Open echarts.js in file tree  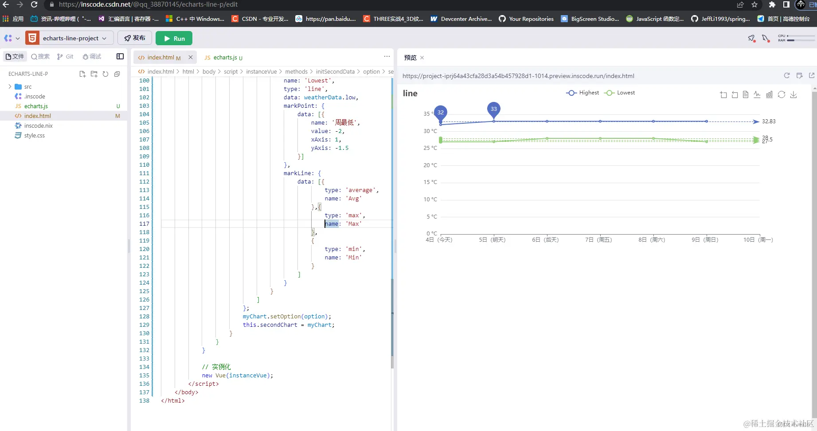[x=36, y=106]
